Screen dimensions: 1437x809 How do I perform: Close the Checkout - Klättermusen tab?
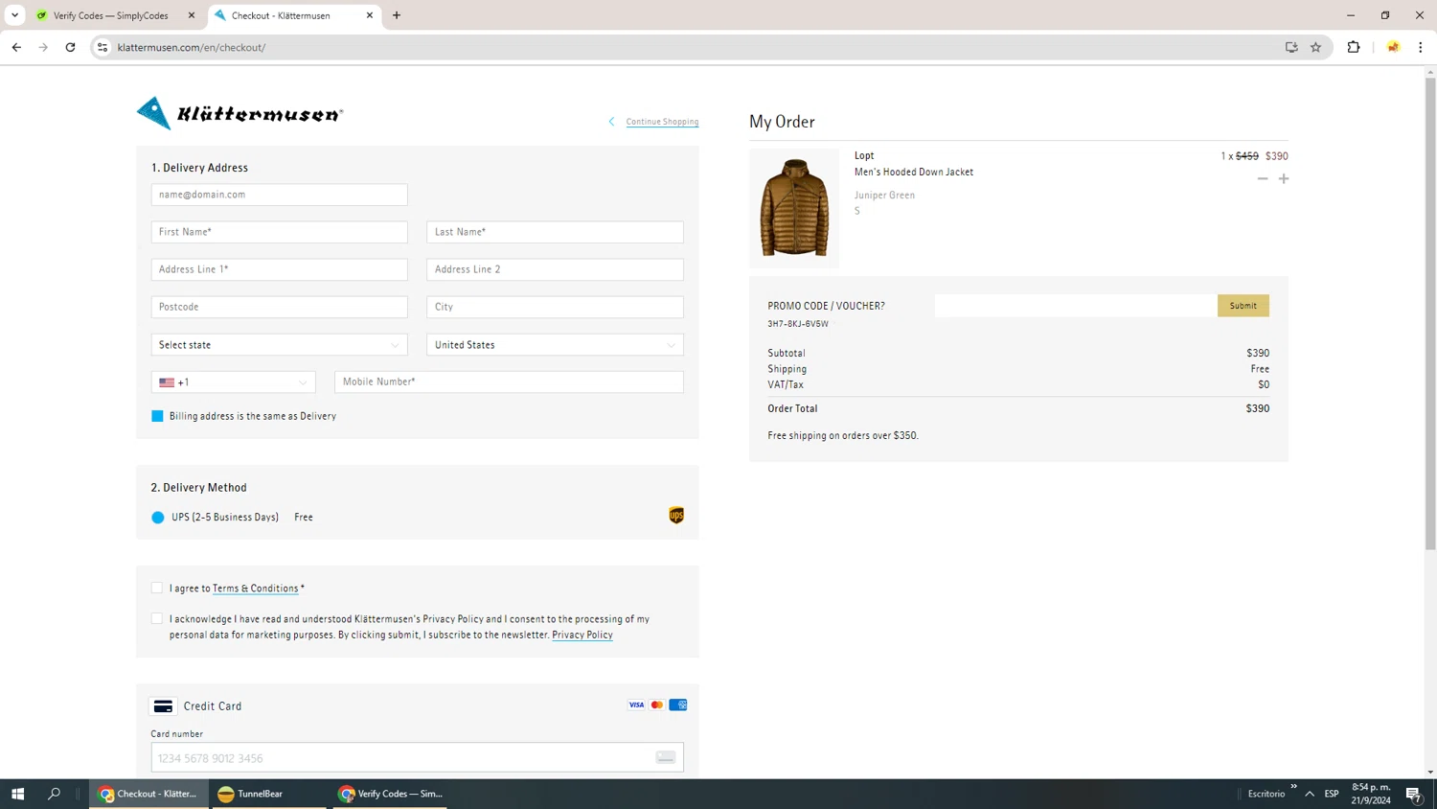pyautogui.click(x=370, y=15)
